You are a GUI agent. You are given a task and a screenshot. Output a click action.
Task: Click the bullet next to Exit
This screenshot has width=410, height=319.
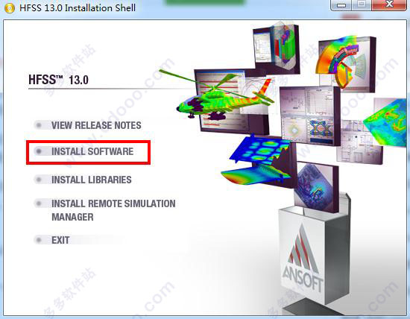39,240
